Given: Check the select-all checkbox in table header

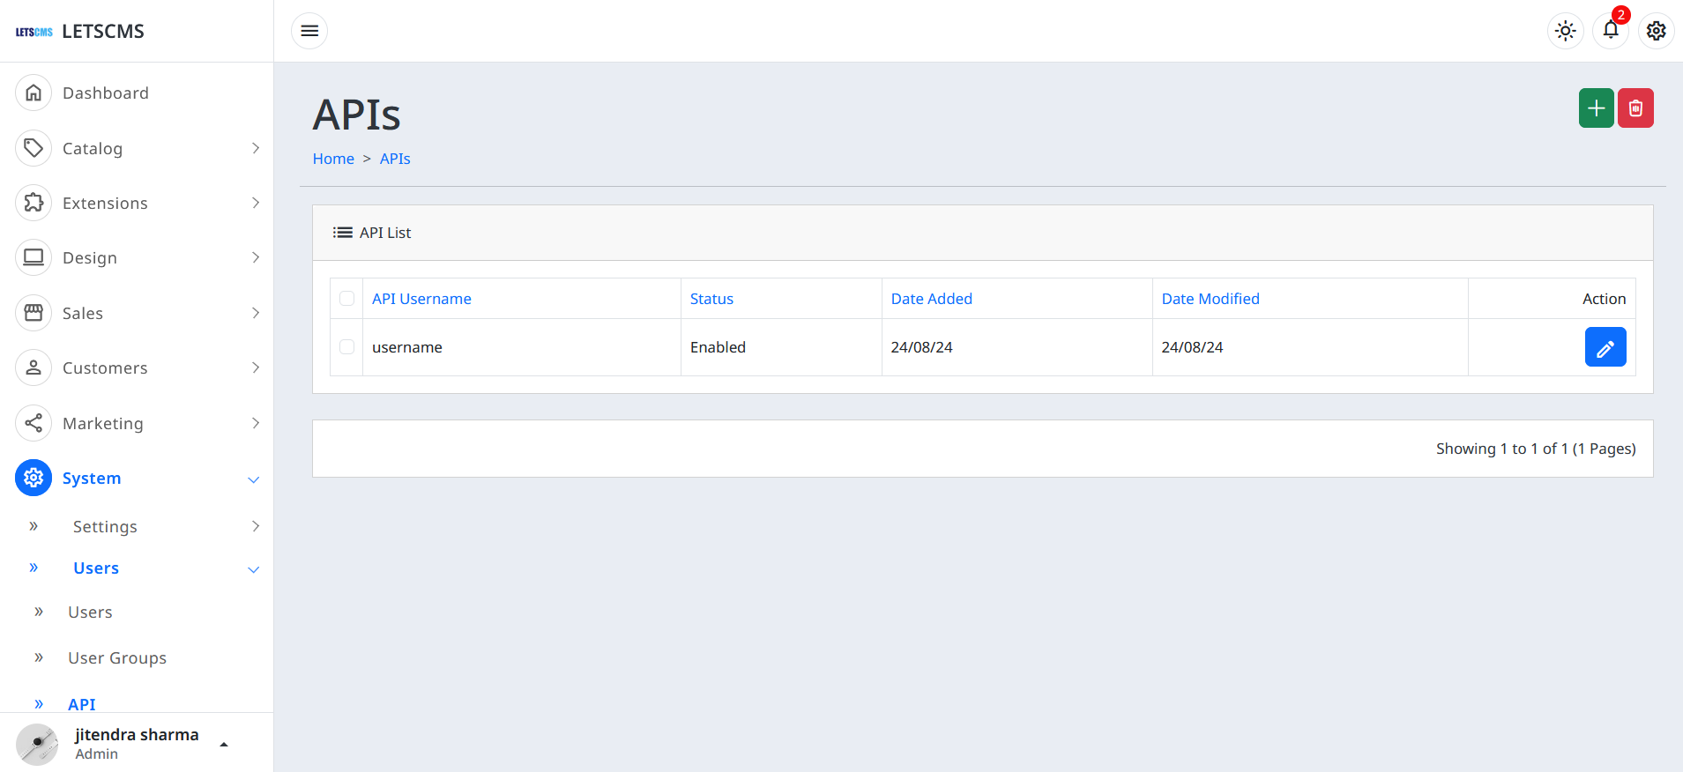Looking at the screenshot, I should (x=346, y=299).
